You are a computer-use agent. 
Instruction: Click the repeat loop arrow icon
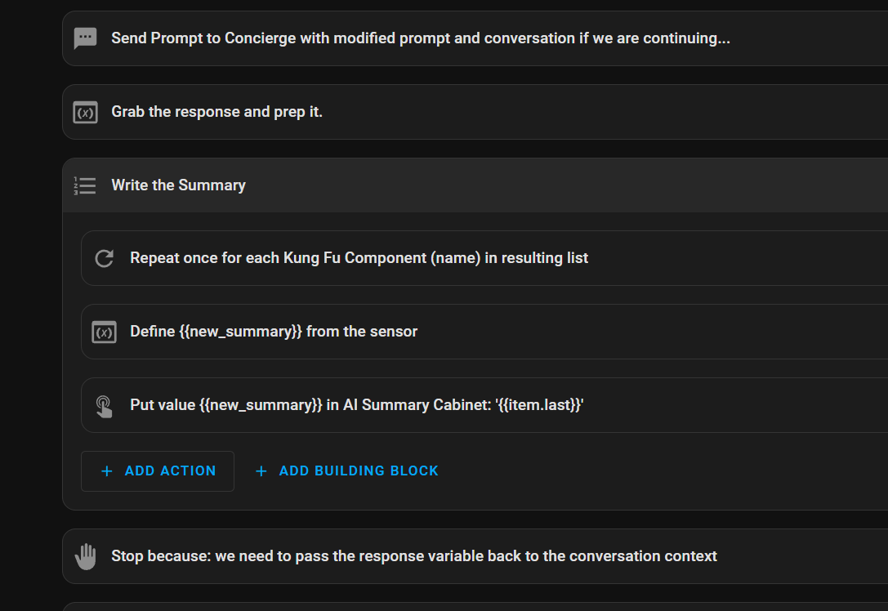point(104,259)
